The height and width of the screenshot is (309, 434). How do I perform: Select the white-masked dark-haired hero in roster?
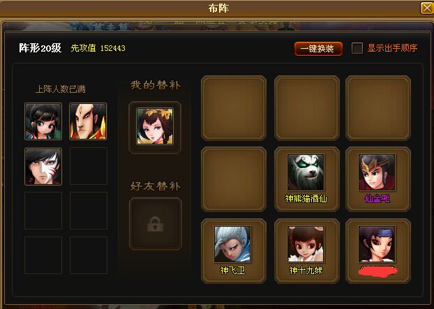click(x=43, y=167)
